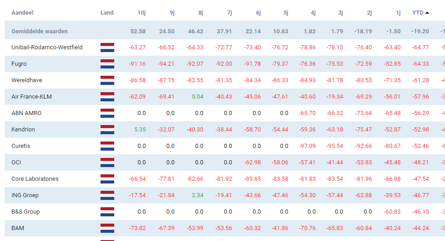Select Kendrion 2j value -75.47
This screenshot has height=241, width=445.
click(363, 130)
